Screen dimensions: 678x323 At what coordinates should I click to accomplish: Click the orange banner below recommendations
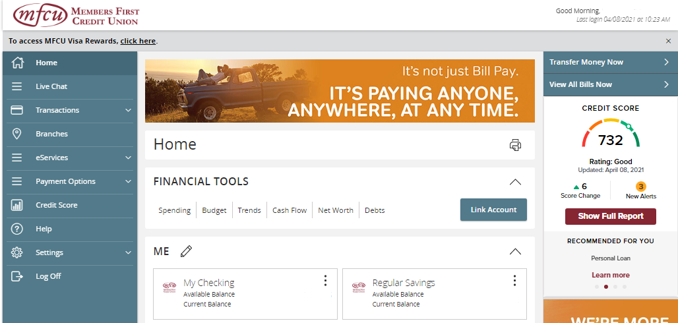pyautogui.click(x=611, y=311)
